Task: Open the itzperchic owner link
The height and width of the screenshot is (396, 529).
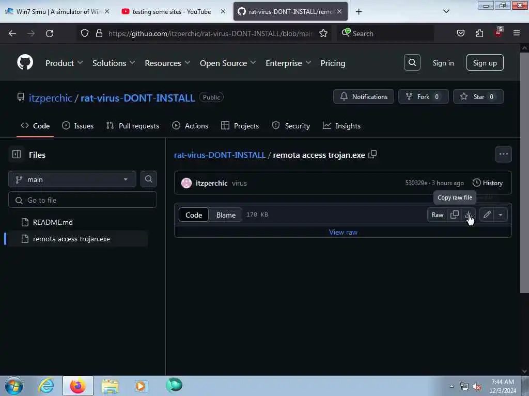Action: (x=50, y=98)
